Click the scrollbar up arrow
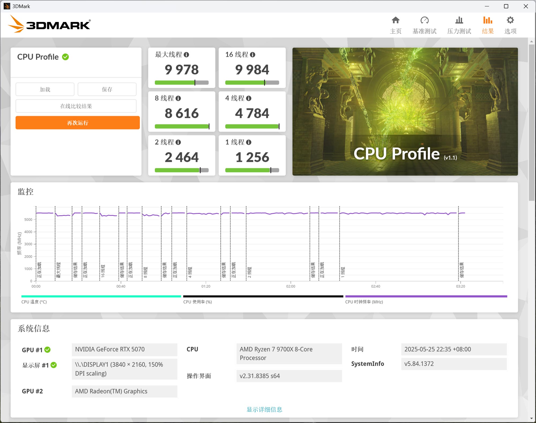This screenshot has width=536, height=423. pos(532,41)
